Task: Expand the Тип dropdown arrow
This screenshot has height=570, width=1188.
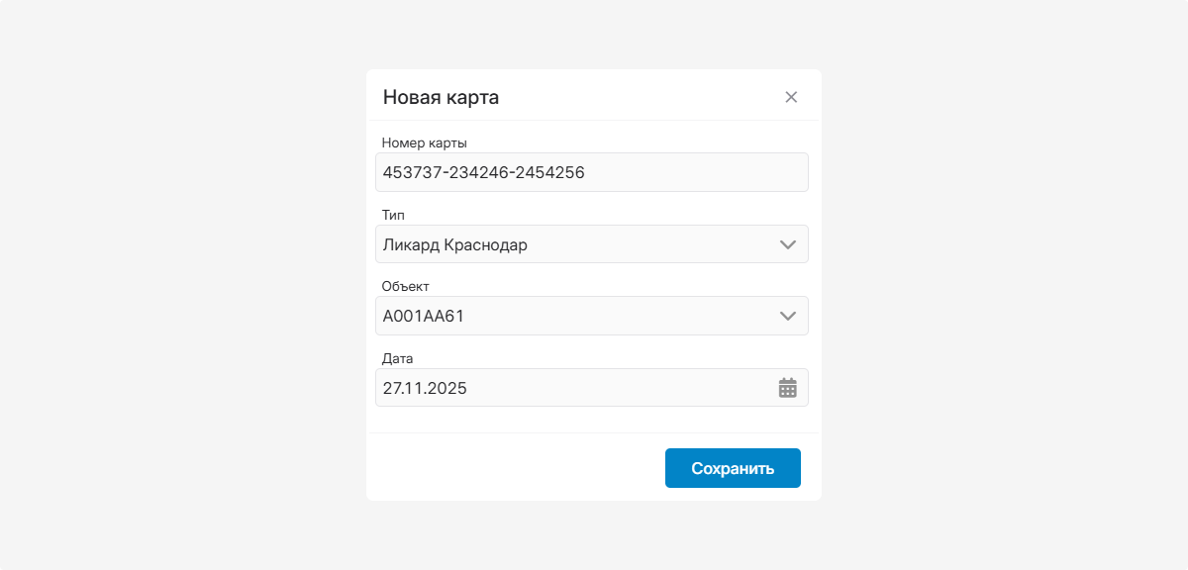Action: (x=788, y=244)
